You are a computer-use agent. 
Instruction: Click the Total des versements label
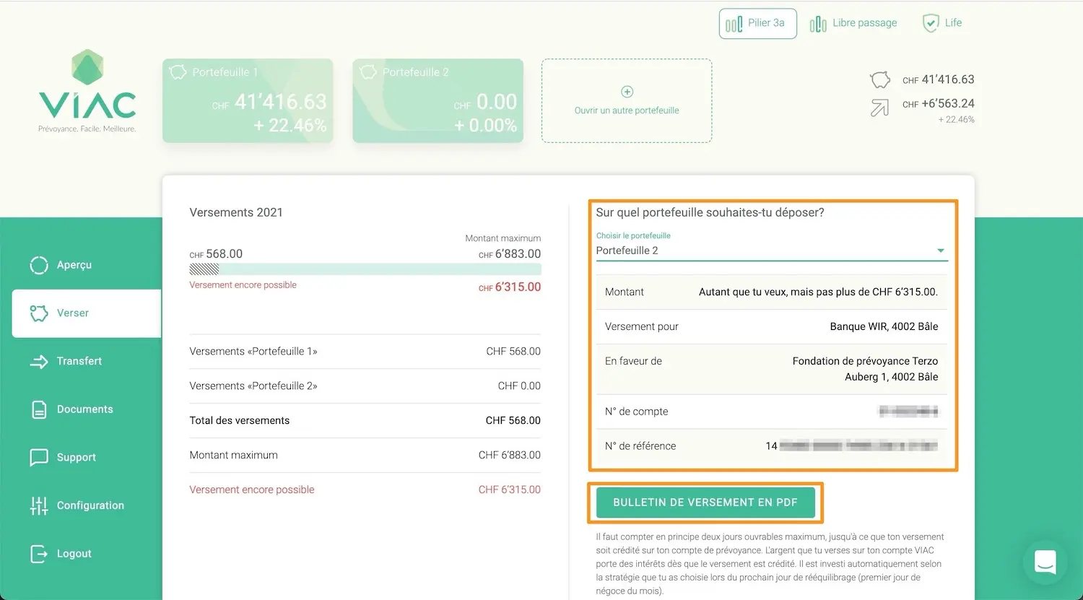(x=240, y=421)
